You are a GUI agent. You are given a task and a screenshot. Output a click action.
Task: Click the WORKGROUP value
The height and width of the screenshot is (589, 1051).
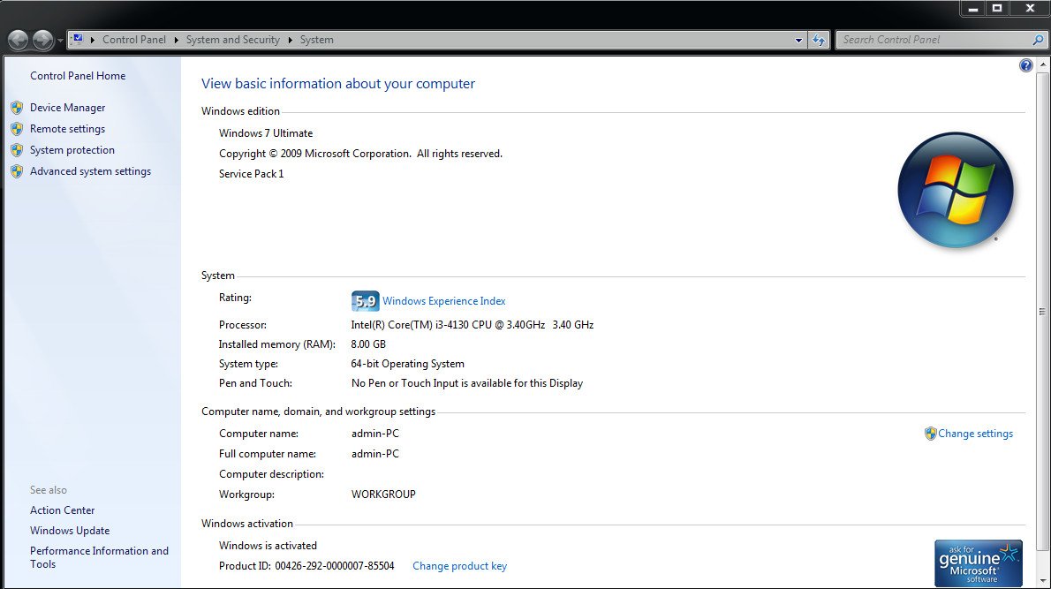tap(383, 495)
